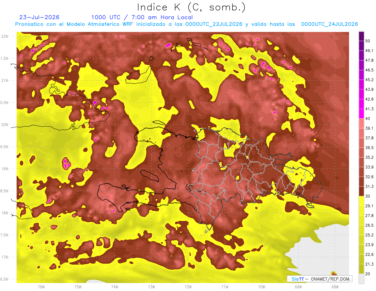Click the '76W' longitude label
Image resolution: width=376 pixels, height=291 pixels.
coord(41,287)
